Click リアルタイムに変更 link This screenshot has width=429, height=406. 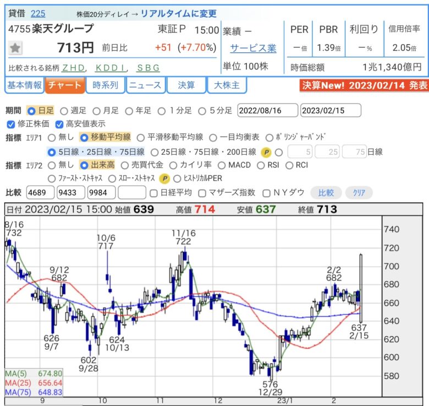(x=179, y=13)
